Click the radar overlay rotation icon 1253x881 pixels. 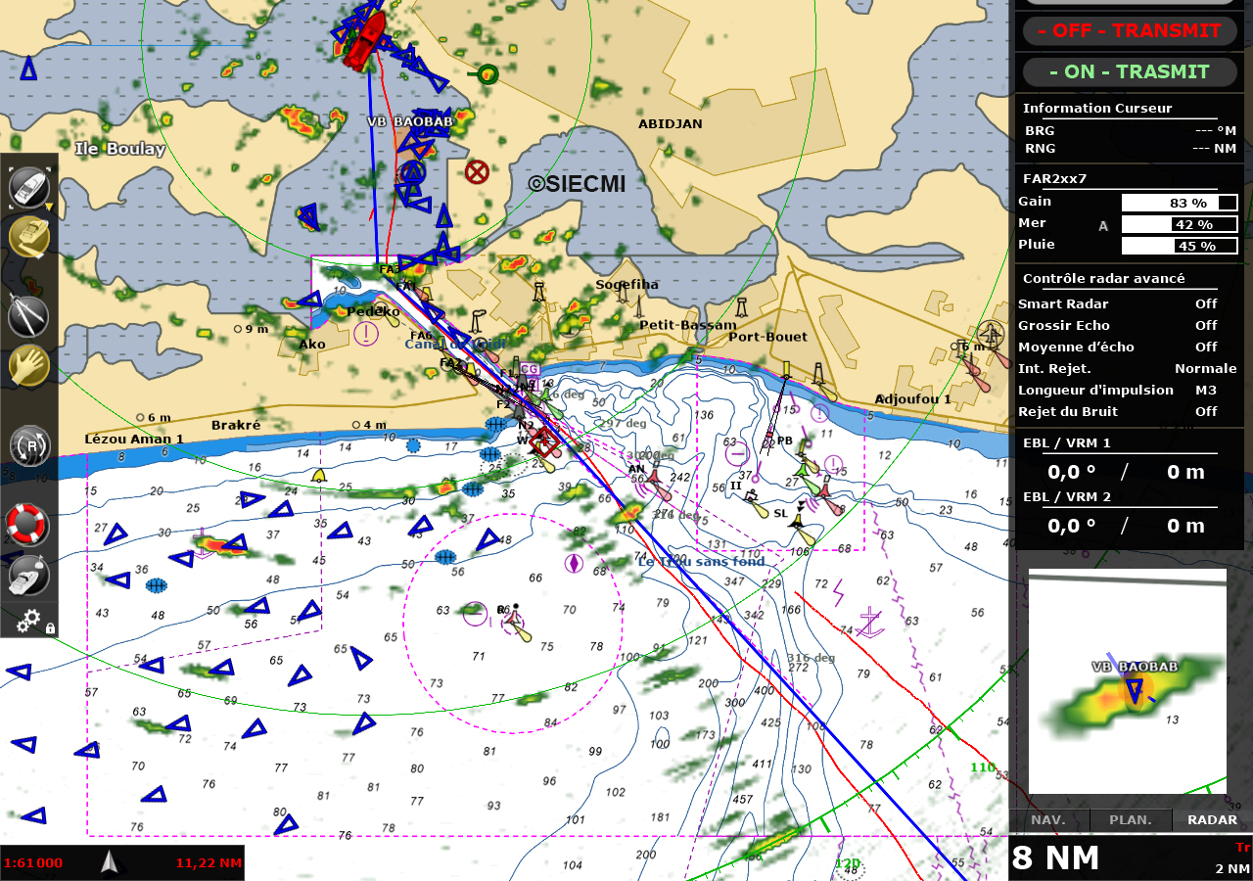28,444
